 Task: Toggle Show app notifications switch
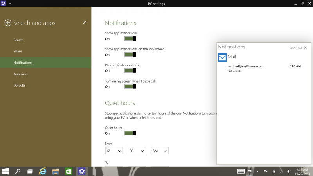(130, 39)
